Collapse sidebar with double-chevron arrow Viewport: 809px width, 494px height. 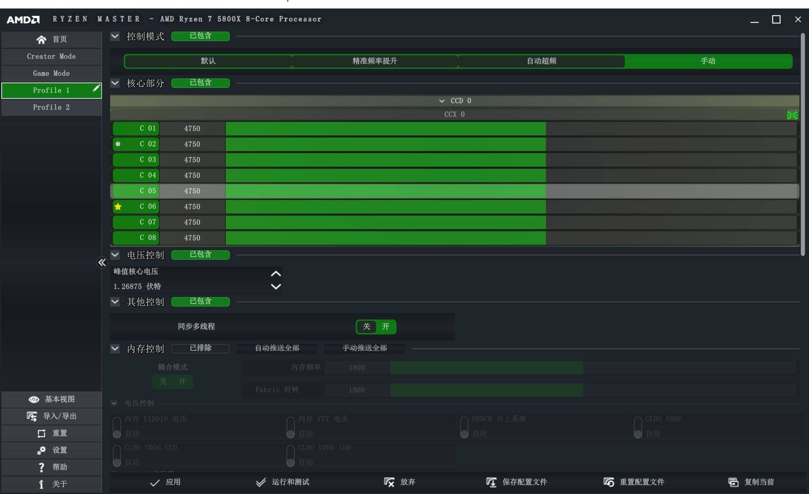pos(102,262)
